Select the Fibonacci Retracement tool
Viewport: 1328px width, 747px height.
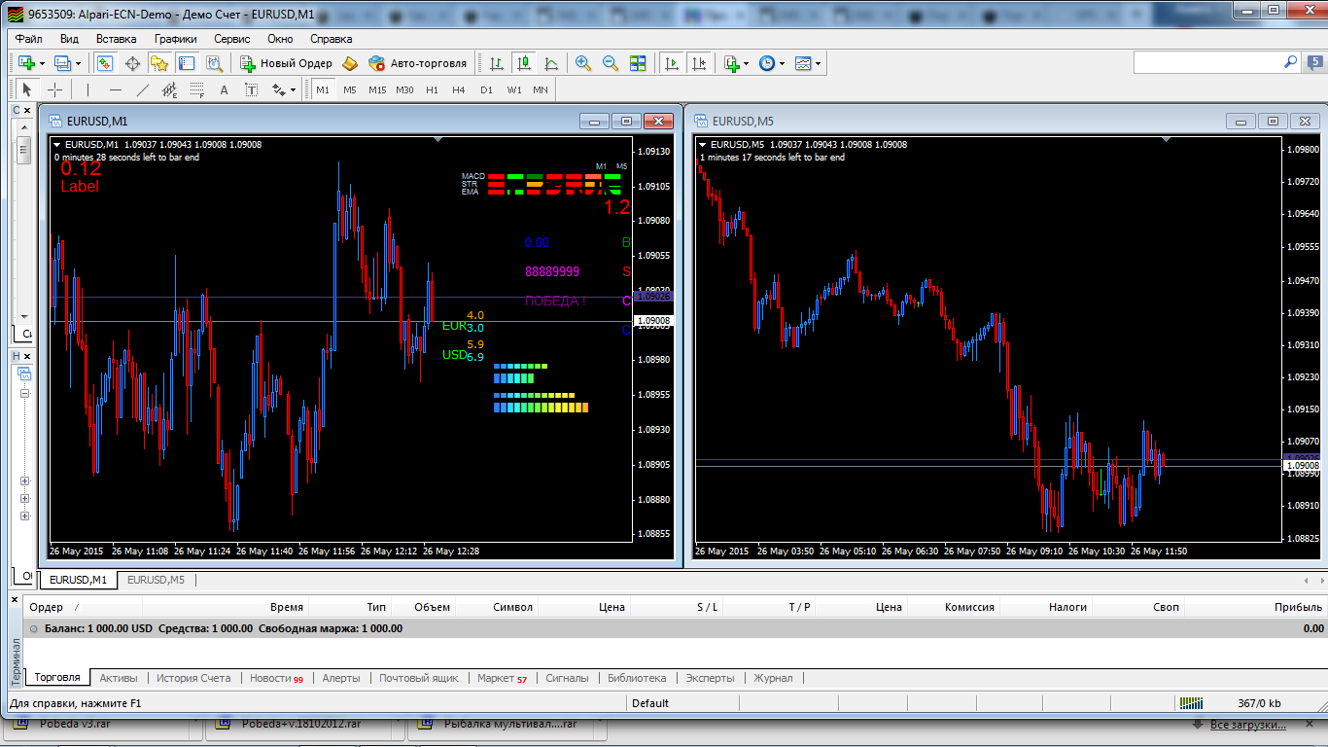[196, 89]
